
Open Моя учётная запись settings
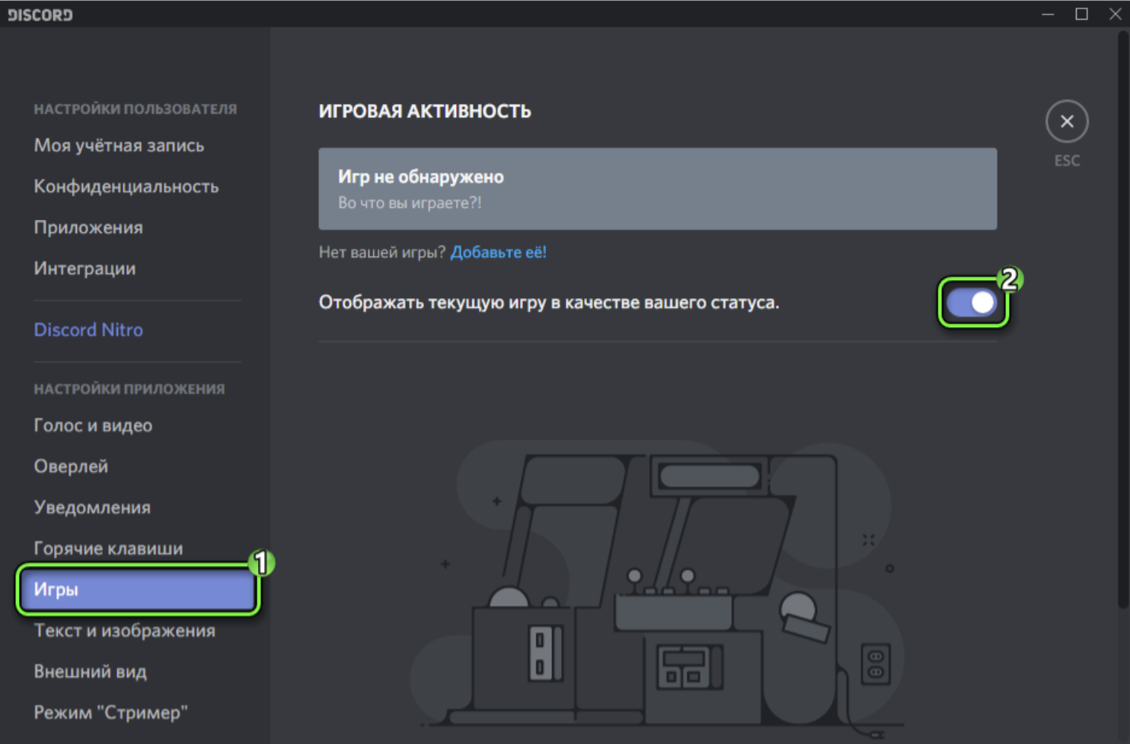coord(119,145)
